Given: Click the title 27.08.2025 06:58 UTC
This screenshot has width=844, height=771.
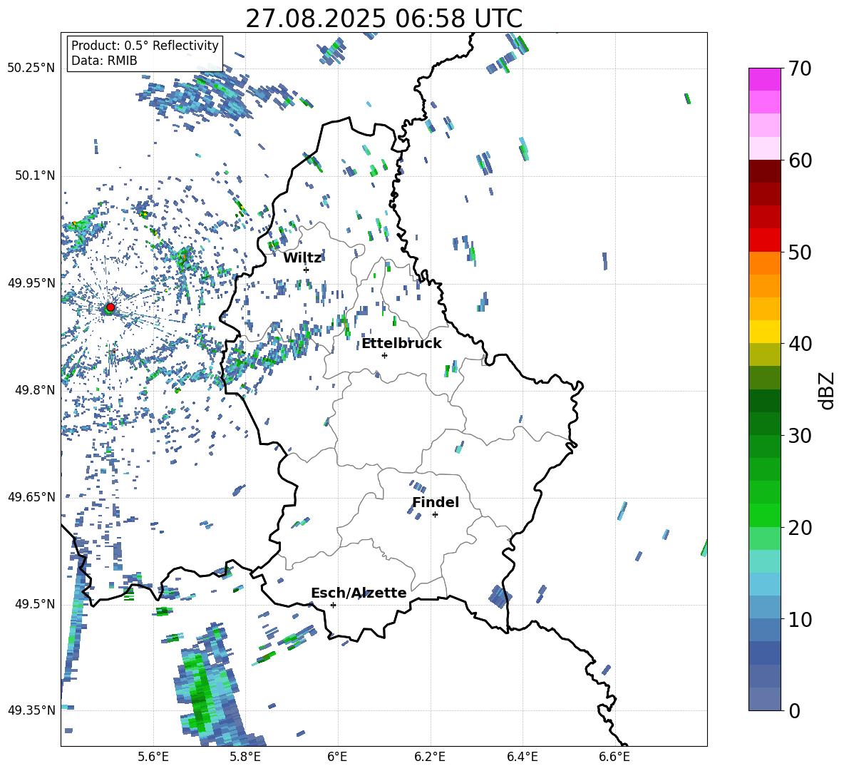Looking at the screenshot, I should click(x=384, y=19).
